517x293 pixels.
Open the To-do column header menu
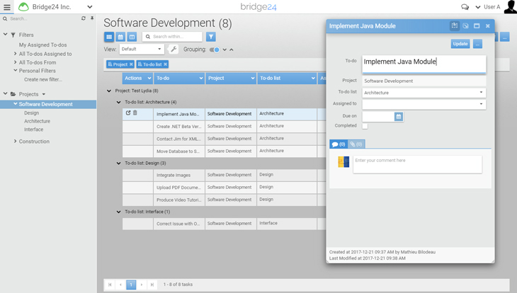(201, 78)
